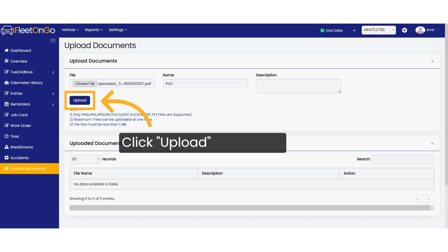Click the Reminders calendar icon
This screenshot has width=448, height=252.
6,104
